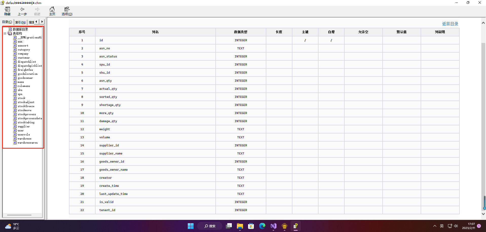Click the tab strip right arrow
Screen dimensions: 486x232
pos(42,22)
